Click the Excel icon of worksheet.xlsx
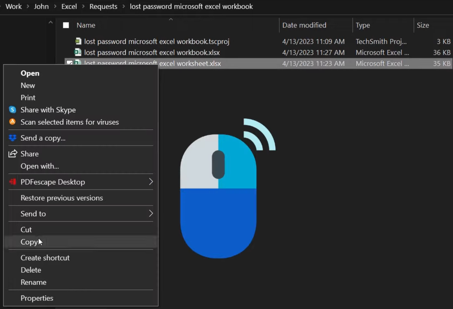The width and height of the screenshot is (453, 309). pos(78,62)
